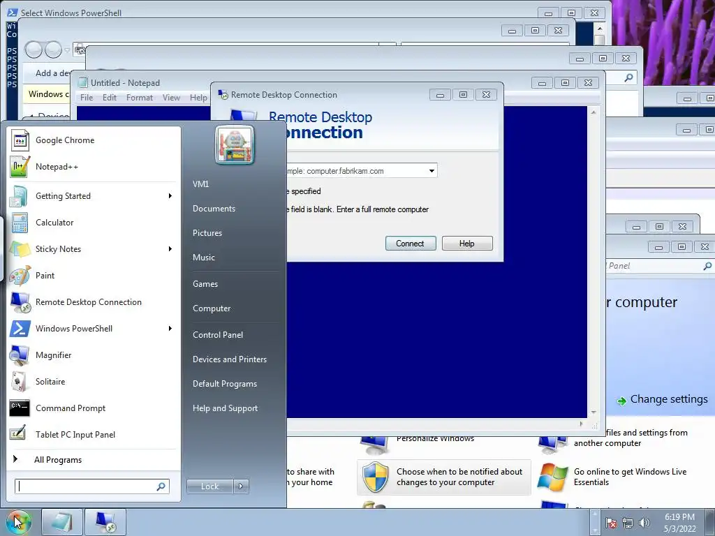Open the Help menu in Notepad

198,98
